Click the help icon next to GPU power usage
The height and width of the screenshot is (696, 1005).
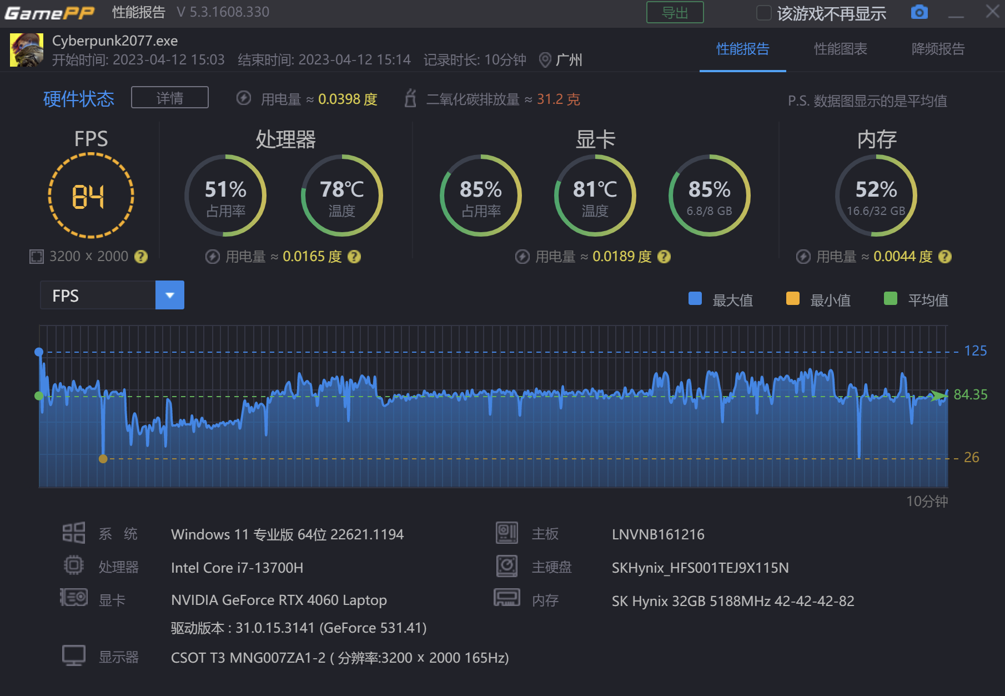click(x=664, y=257)
